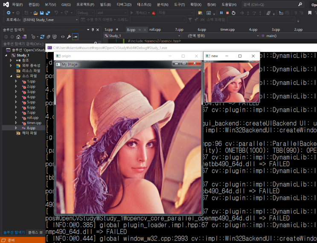Open the 프로젝트(P) menu

point(85,4)
